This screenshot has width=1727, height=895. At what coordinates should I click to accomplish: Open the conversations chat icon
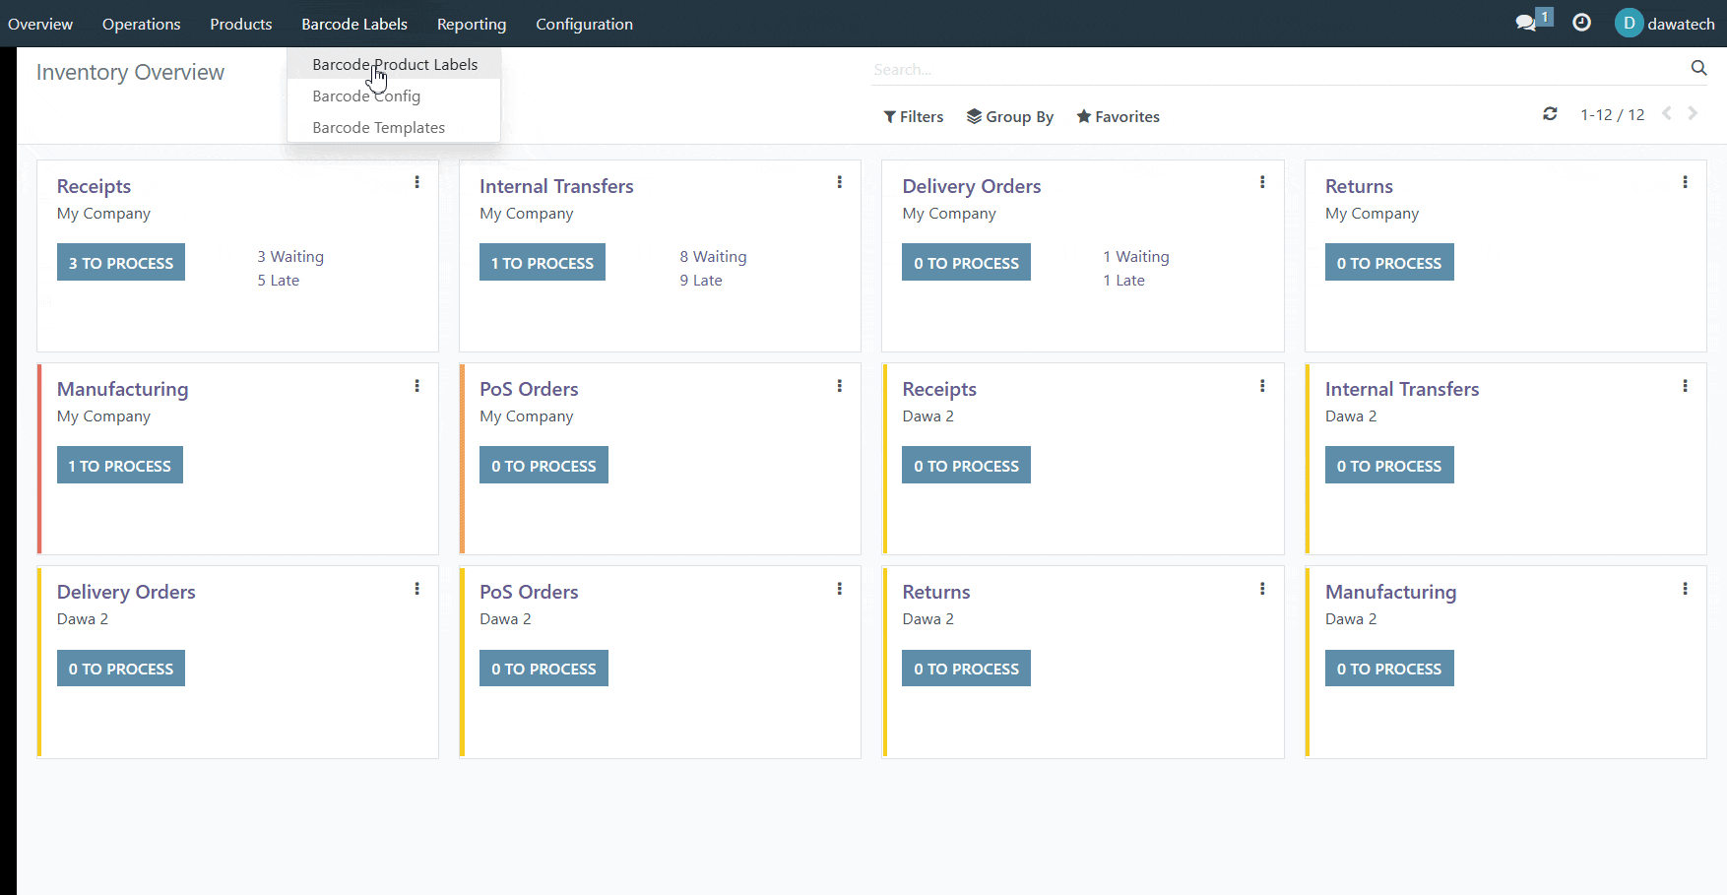pos(1527,23)
